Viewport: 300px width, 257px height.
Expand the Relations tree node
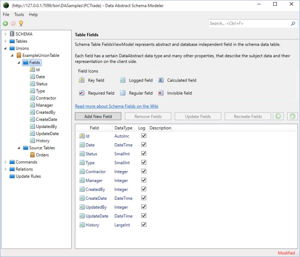(6, 169)
